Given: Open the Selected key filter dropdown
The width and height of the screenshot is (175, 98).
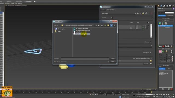Looking at the screenshot, I should tap(147, 94).
